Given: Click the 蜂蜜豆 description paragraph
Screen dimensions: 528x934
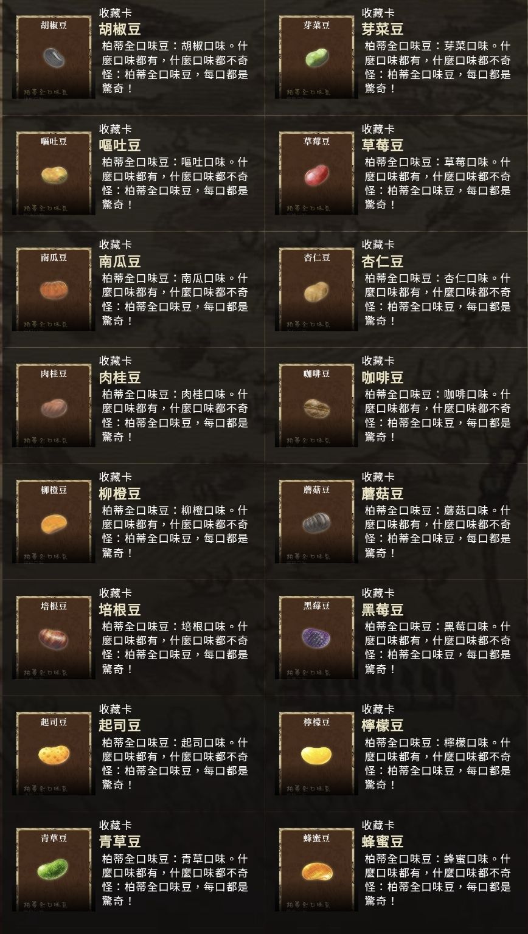Looking at the screenshot, I should [x=438, y=880].
